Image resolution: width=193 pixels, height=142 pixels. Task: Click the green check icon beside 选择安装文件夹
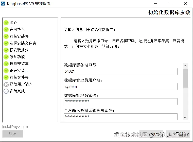[6, 43]
